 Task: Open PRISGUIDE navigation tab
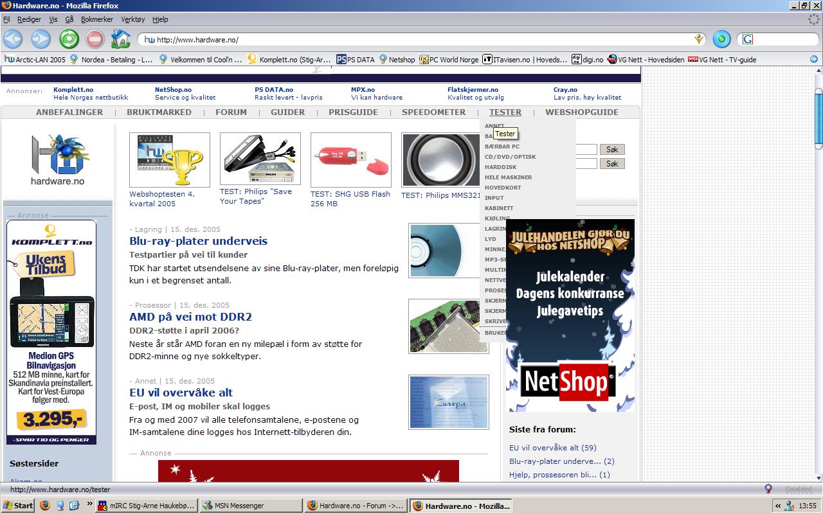(353, 112)
